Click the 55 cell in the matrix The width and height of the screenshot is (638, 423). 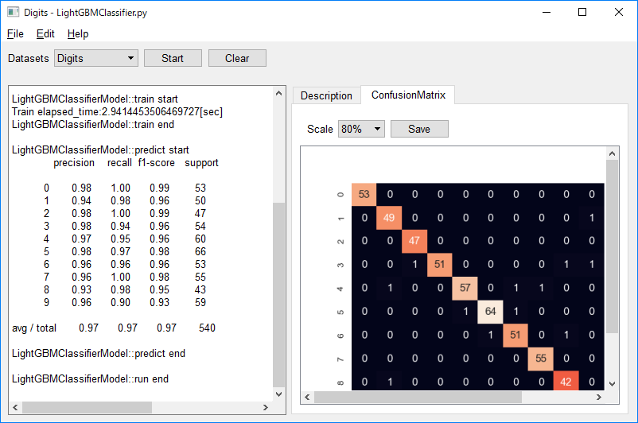pyautogui.click(x=541, y=359)
